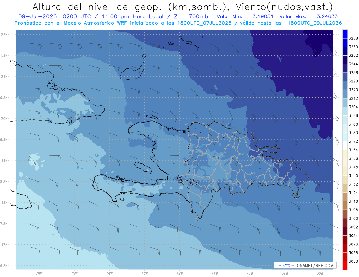Screen dimensions: 359x277
Task: Click the '8.5N' latitude label
Action: [4, 182]
